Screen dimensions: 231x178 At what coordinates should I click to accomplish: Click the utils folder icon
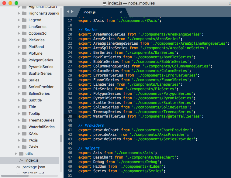[21, 154]
